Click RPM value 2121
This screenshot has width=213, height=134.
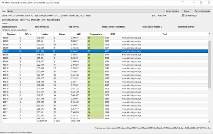[107, 38]
